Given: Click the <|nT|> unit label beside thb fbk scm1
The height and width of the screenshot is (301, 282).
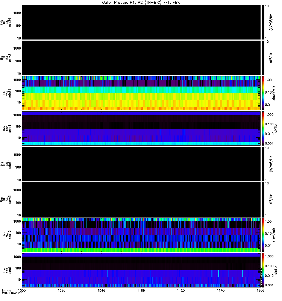Looking at the screenshot, I should [276, 128].
